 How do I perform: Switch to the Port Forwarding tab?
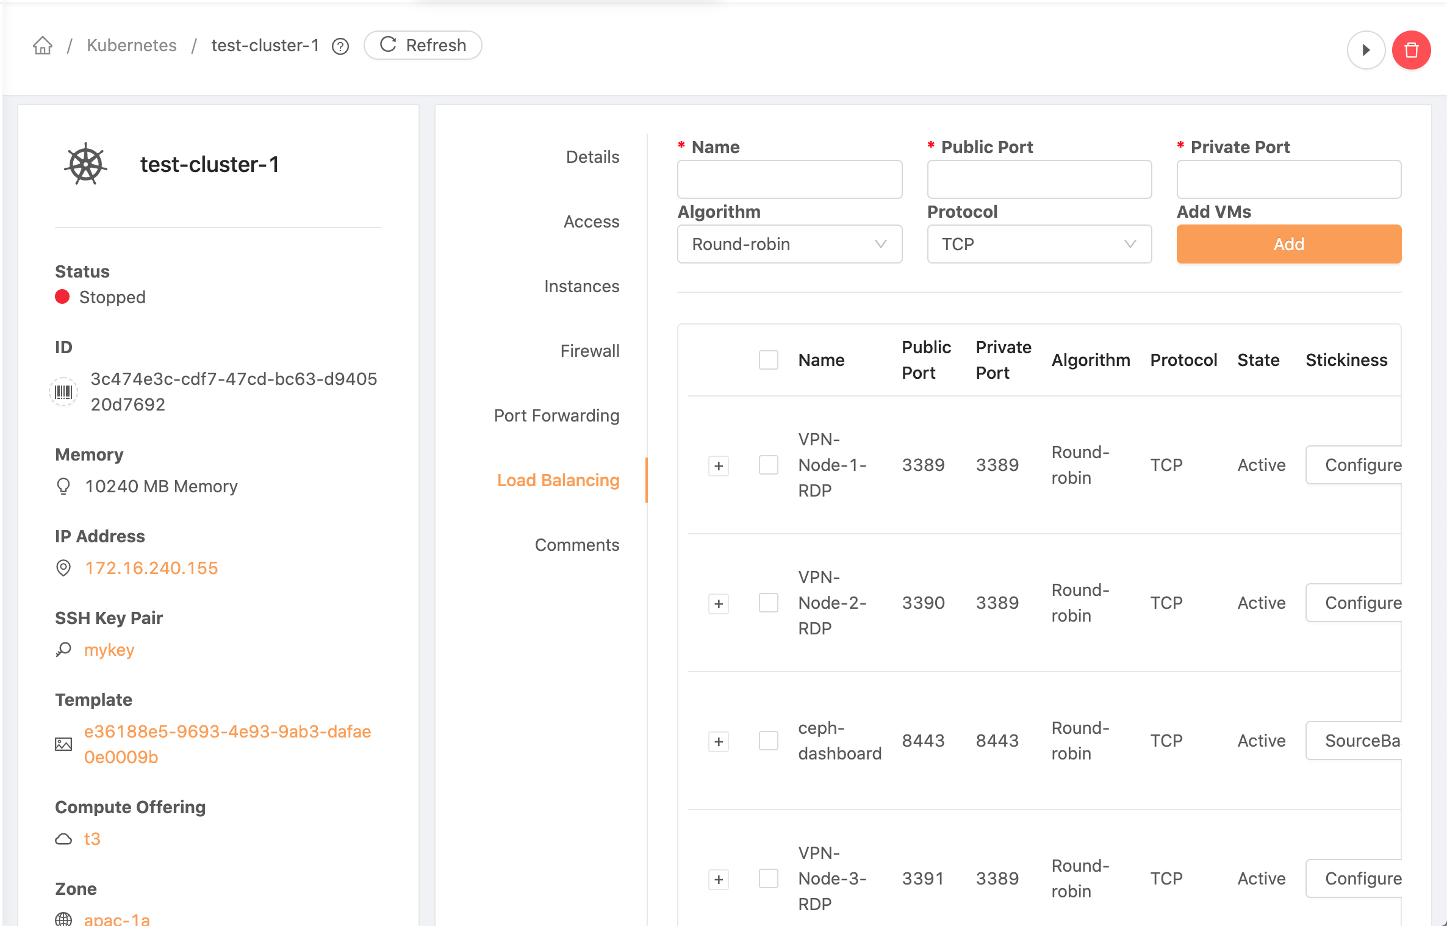556,415
